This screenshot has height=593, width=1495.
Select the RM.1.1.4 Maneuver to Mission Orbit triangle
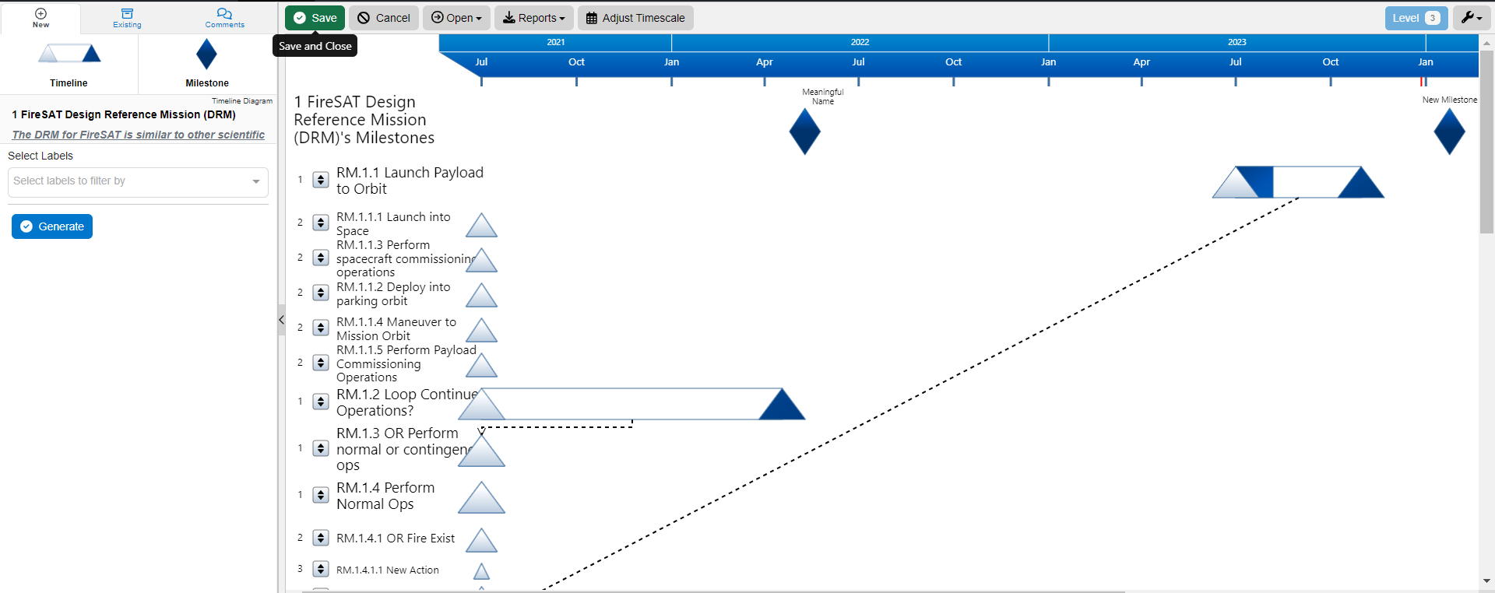(481, 332)
